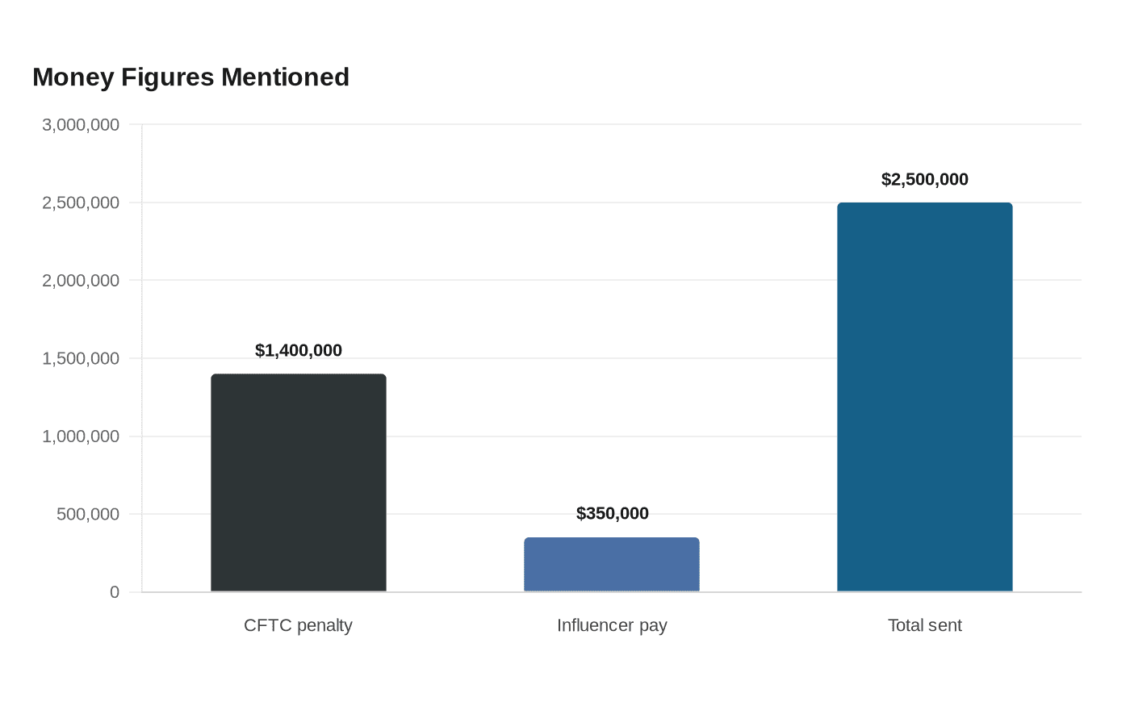Click the Total sent axis label

pyautogui.click(x=925, y=625)
